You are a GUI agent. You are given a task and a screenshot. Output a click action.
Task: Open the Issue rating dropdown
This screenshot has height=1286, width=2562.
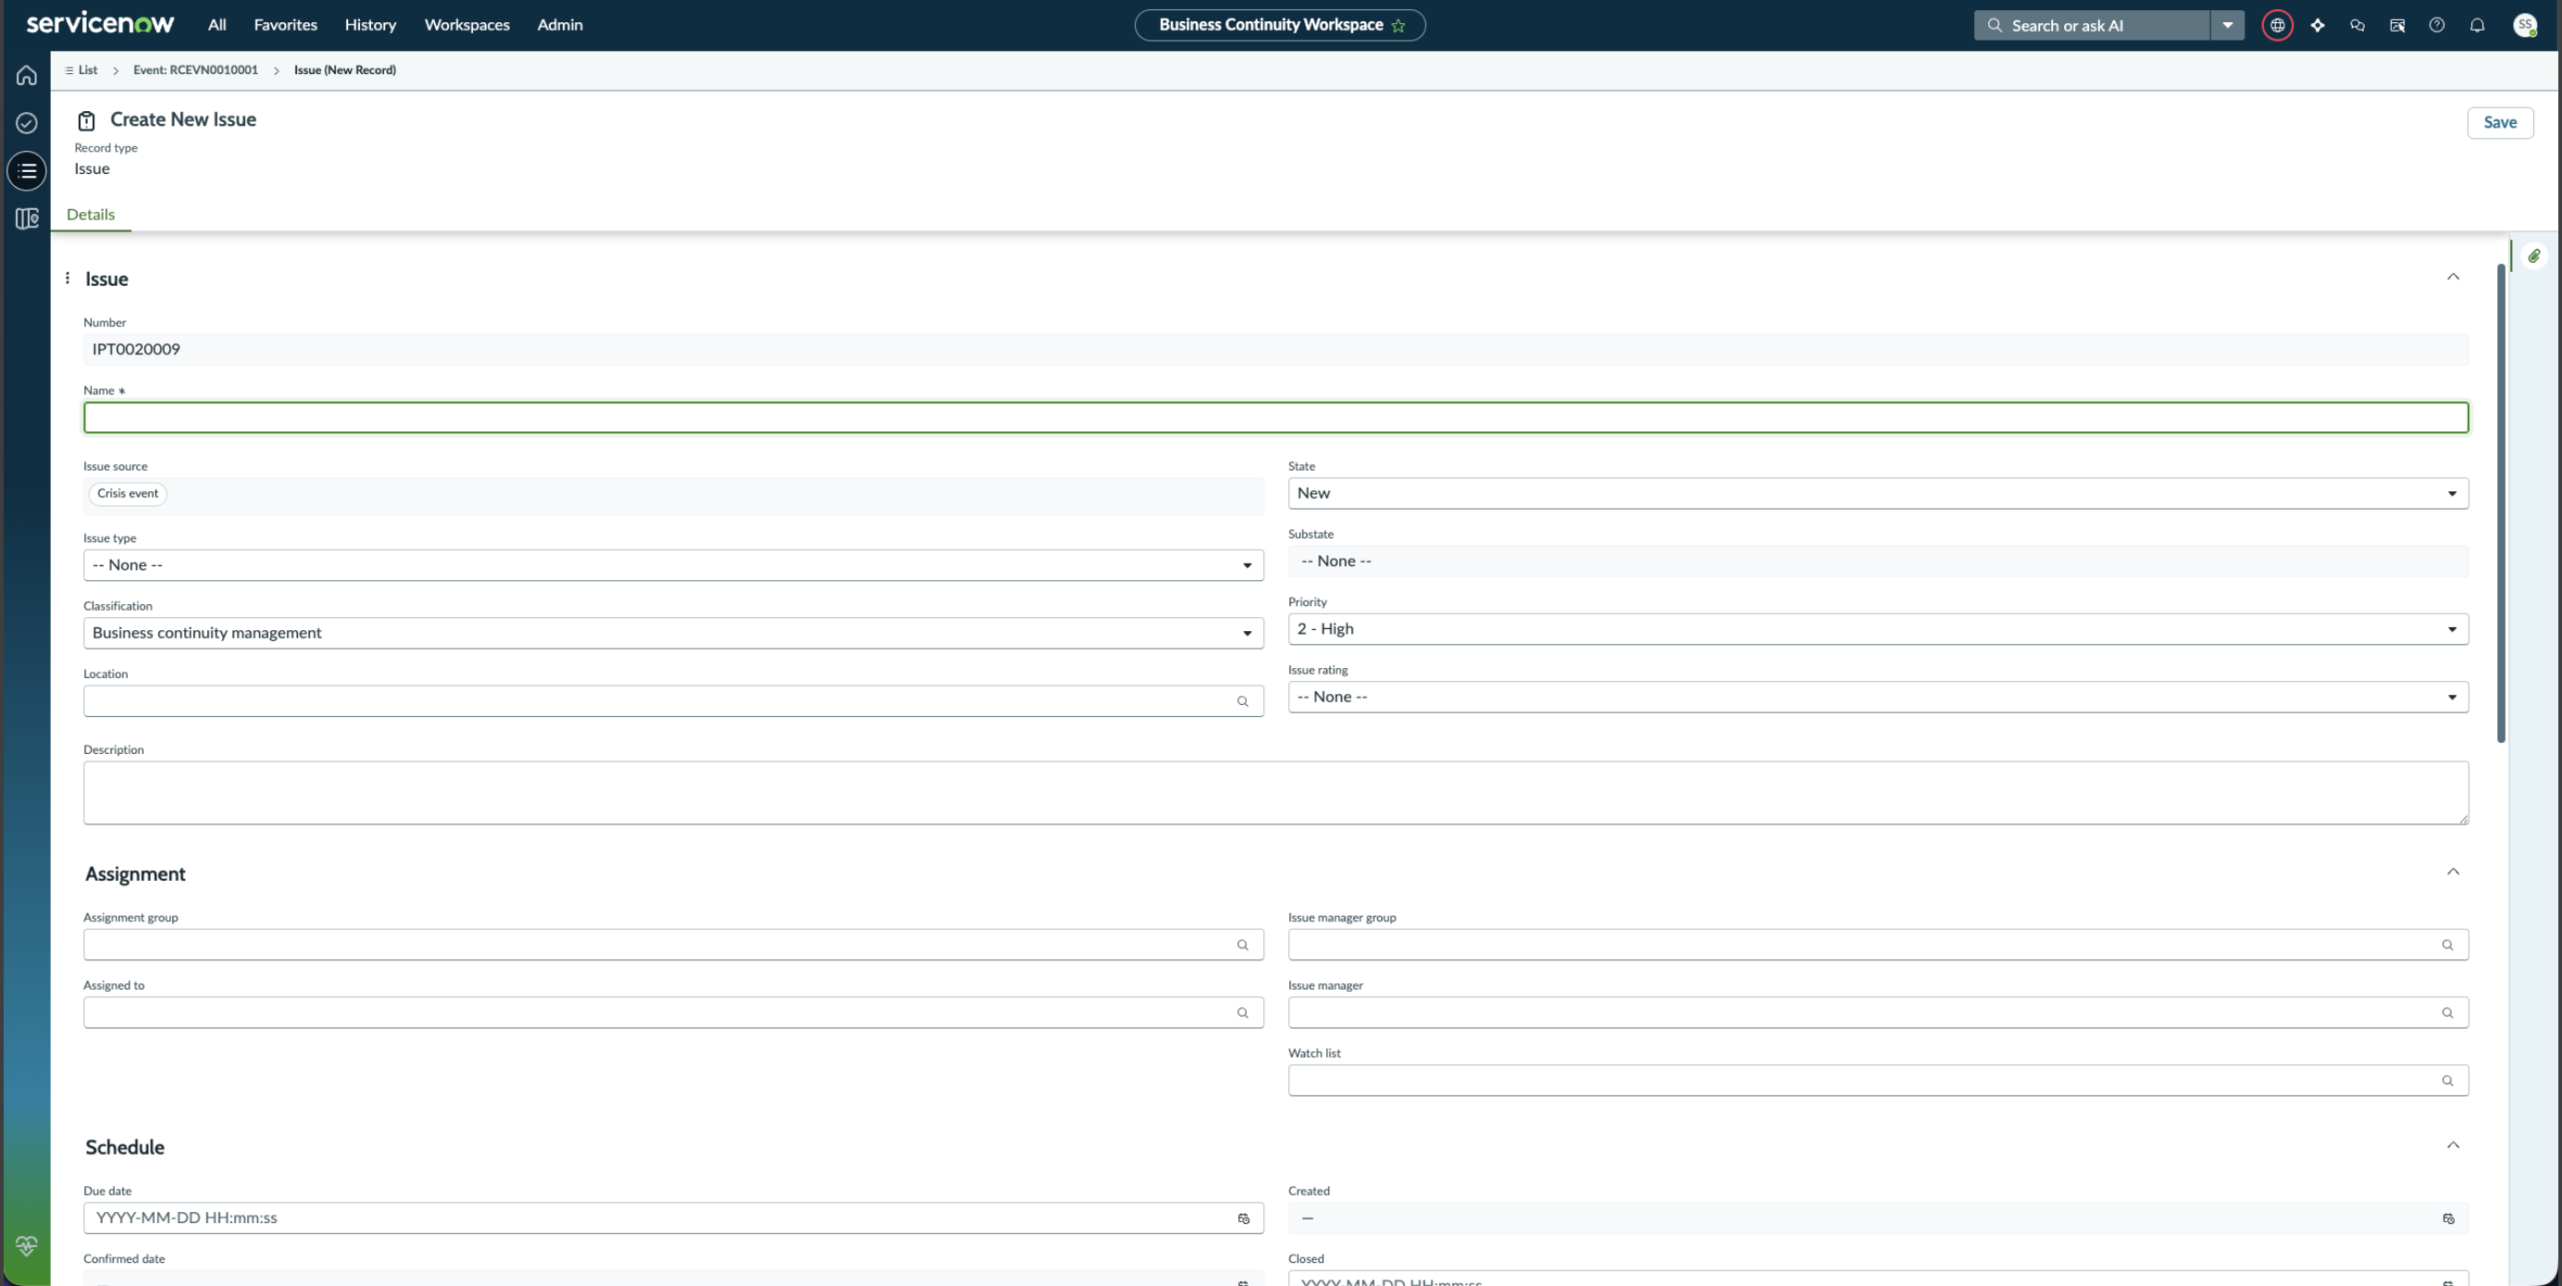1878,697
